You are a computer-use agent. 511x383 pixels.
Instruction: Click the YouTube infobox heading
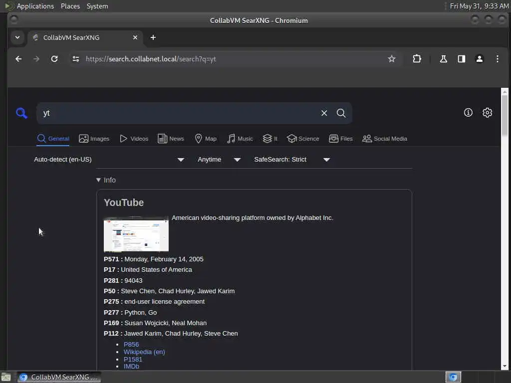click(x=124, y=202)
